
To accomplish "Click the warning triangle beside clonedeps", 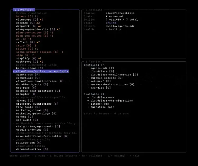I will click(41, 20).
